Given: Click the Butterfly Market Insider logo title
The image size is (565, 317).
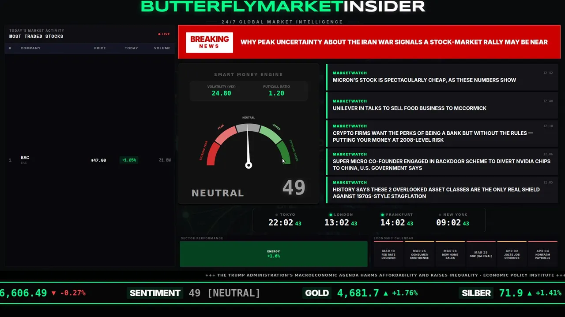Looking at the screenshot, I should 283,6.
